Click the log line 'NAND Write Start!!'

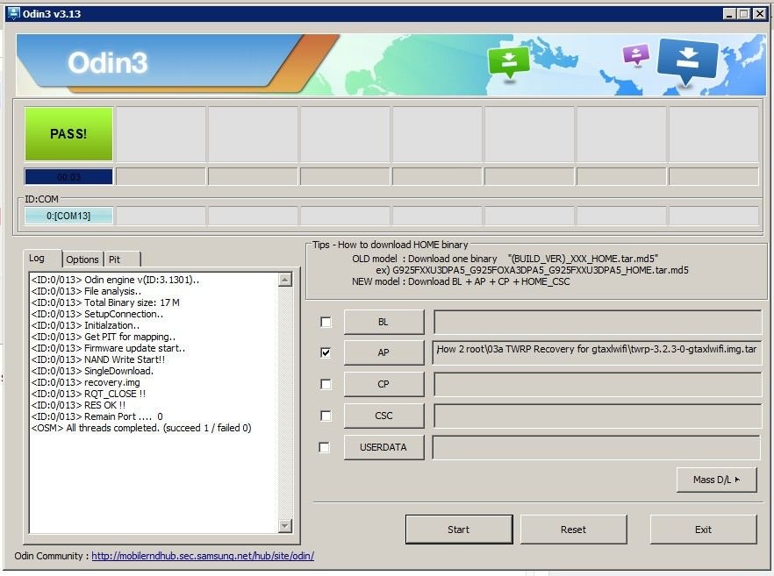click(97, 359)
